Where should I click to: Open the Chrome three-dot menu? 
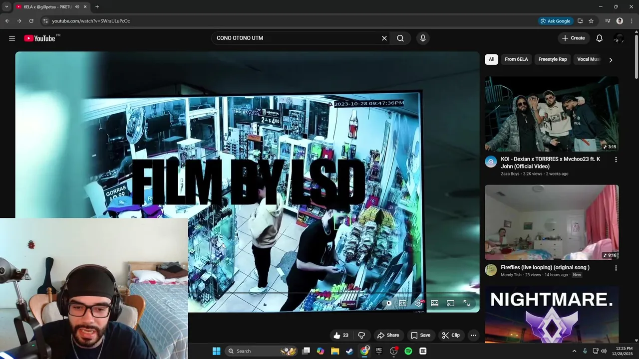[632, 21]
